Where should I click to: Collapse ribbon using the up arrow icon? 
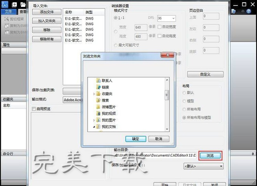[243, 11]
